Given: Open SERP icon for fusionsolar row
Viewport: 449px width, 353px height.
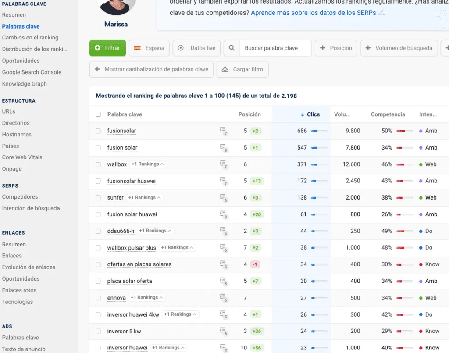Looking at the screenshot, I should 223,131.
